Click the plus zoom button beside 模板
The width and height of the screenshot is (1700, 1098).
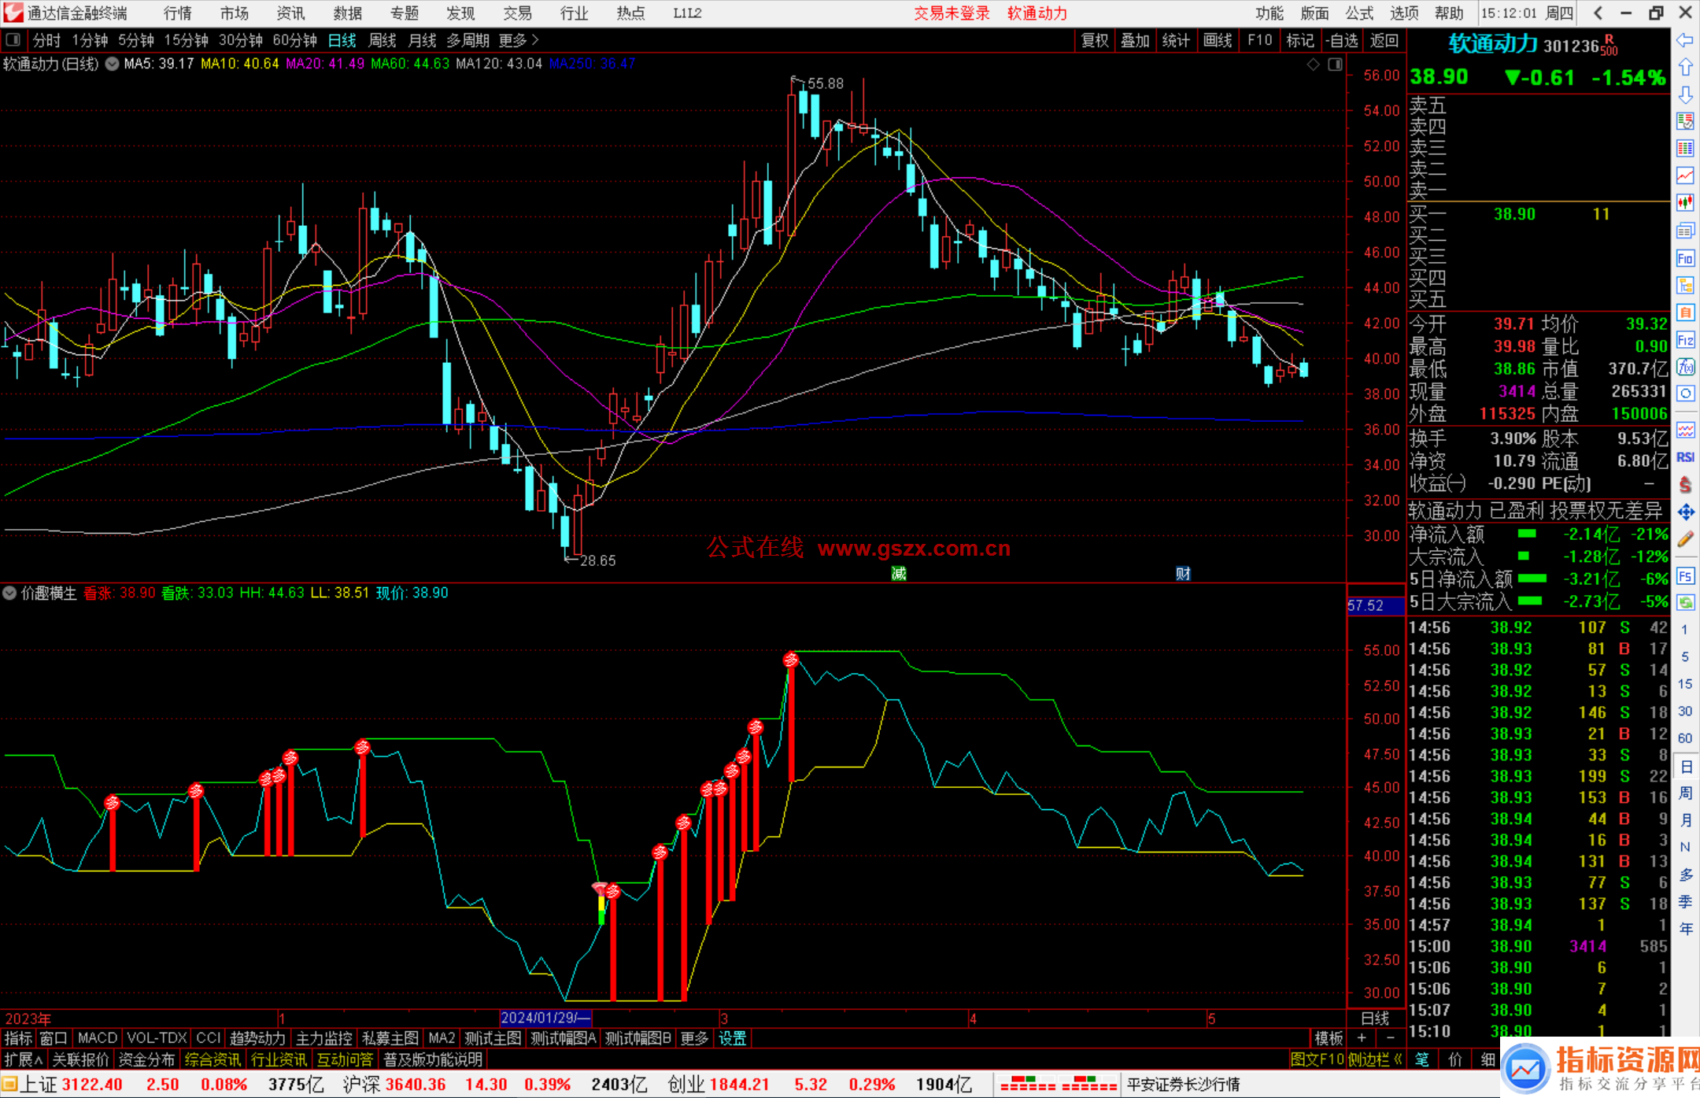pos(1362,1038)
